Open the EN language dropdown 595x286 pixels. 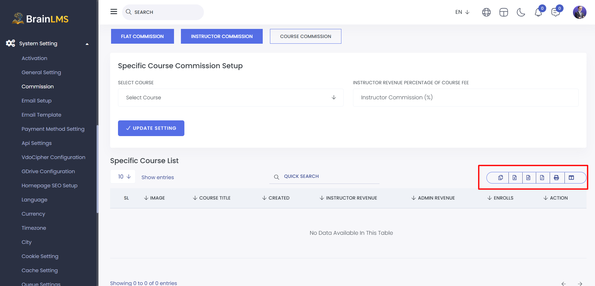click(462, 12)
